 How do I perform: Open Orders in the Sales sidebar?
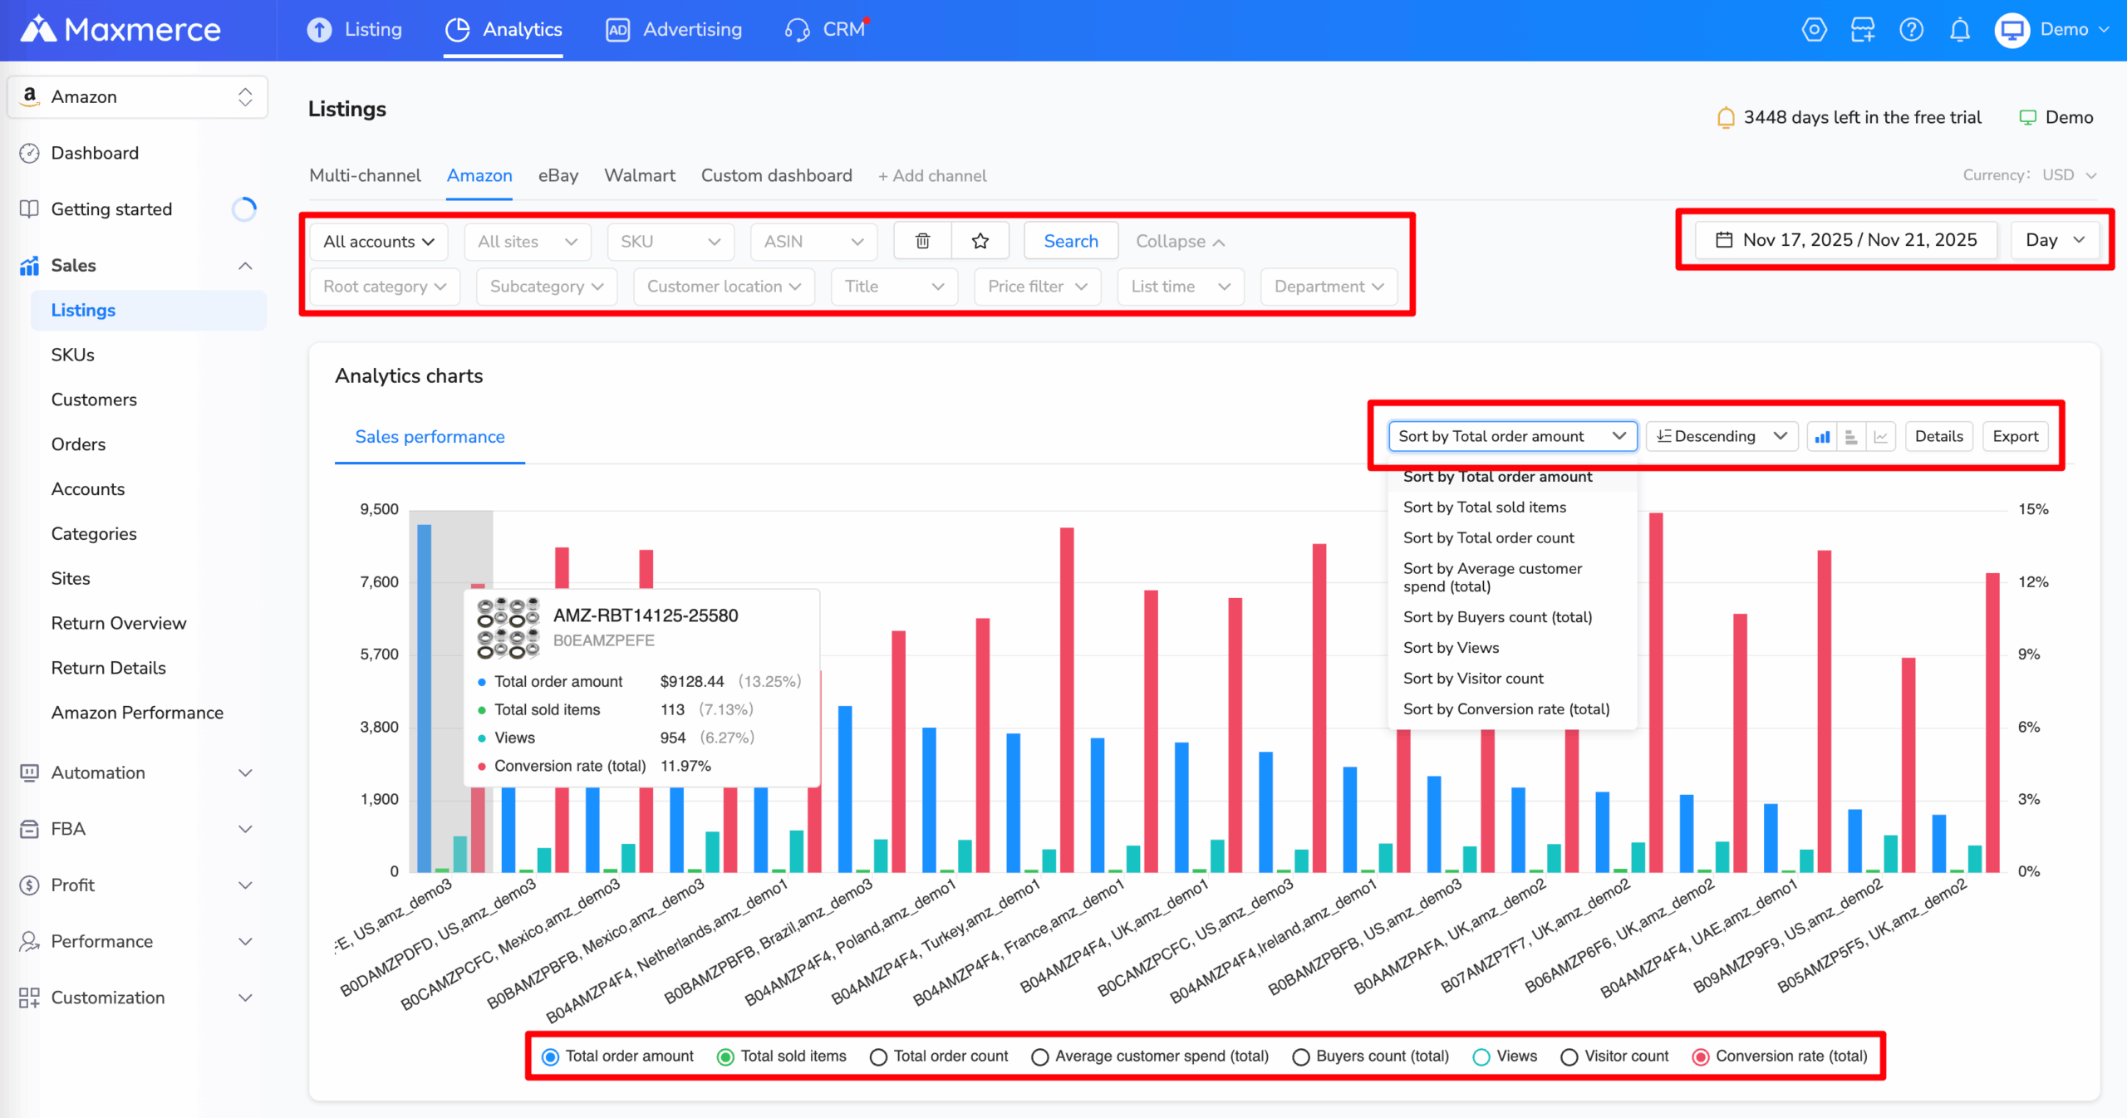click(78, 444)
